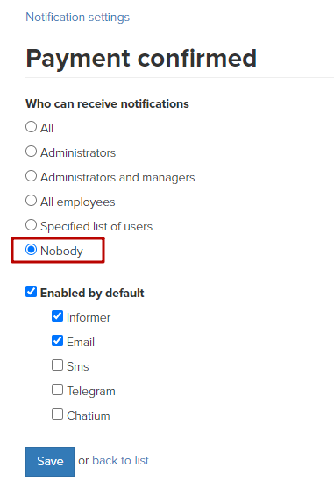Enable the Chatium notification checkbox
Viewport: 334px width, 496px height.
pos(57,415)
